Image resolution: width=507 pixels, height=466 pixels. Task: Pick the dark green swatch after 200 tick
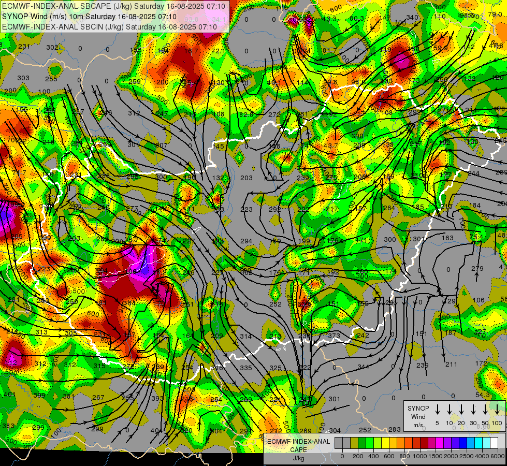click(x=362, y=443)
